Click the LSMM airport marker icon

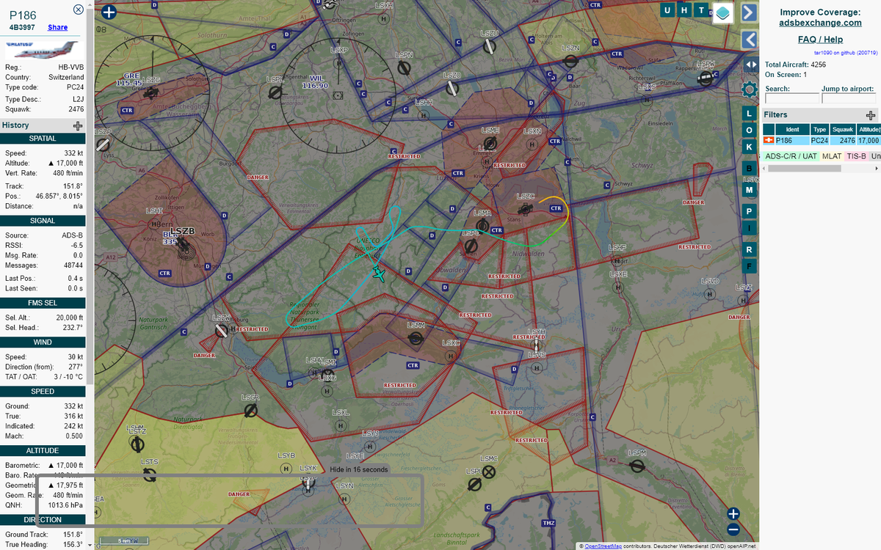coord(415,337)
